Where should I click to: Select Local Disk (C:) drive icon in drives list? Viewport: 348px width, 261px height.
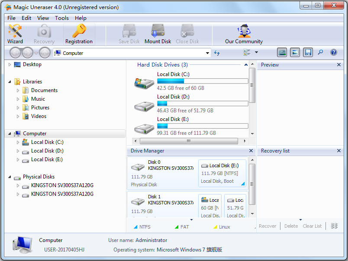(144, 83)
